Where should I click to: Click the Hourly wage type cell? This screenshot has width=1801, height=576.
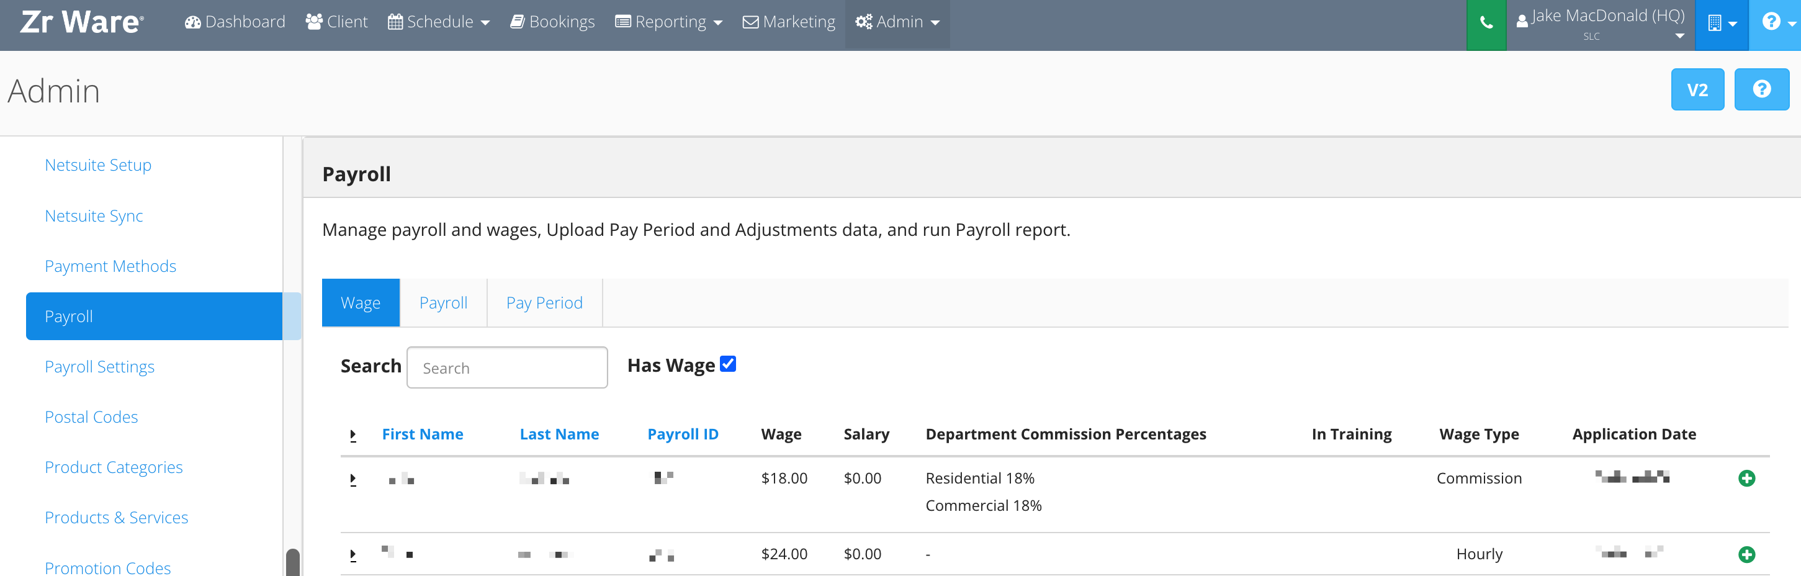tap(1479, 554)
